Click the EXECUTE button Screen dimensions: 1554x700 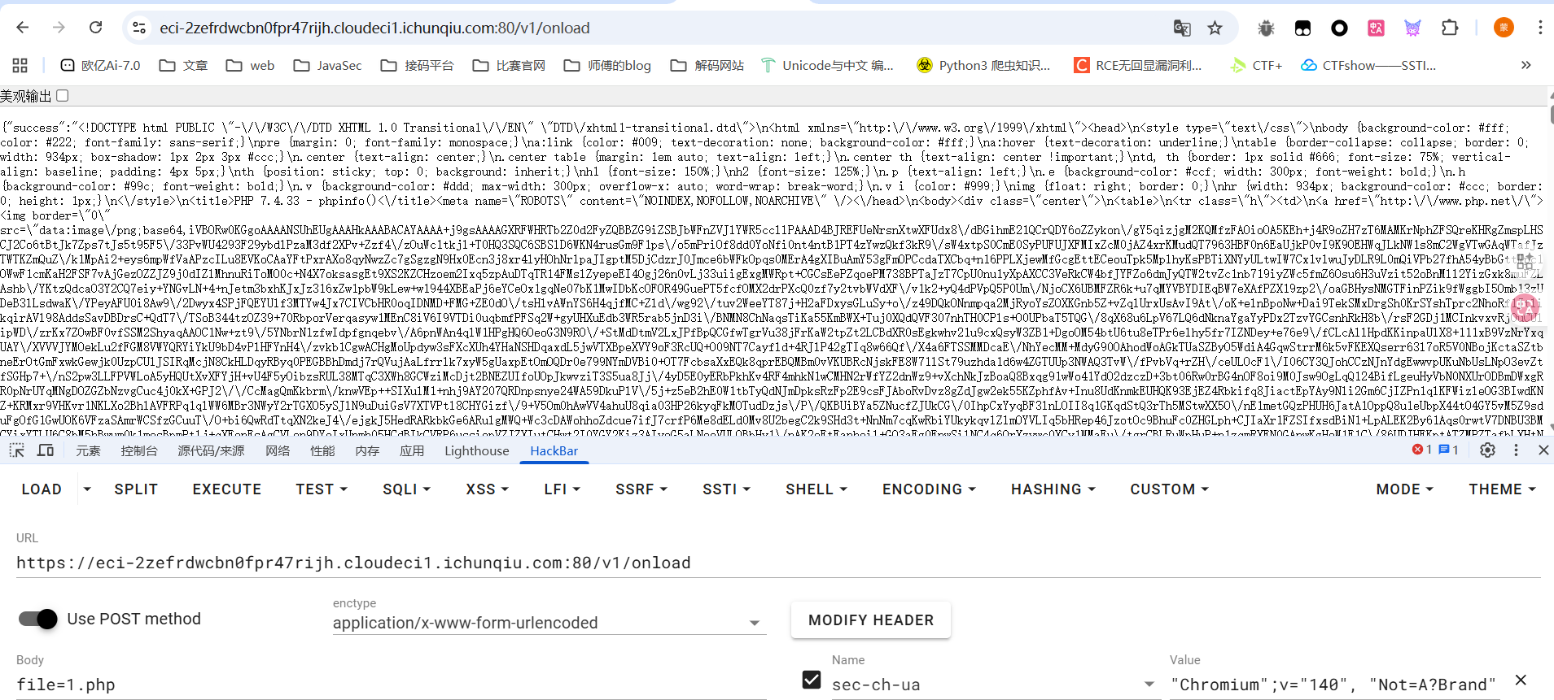click(226, 489)
